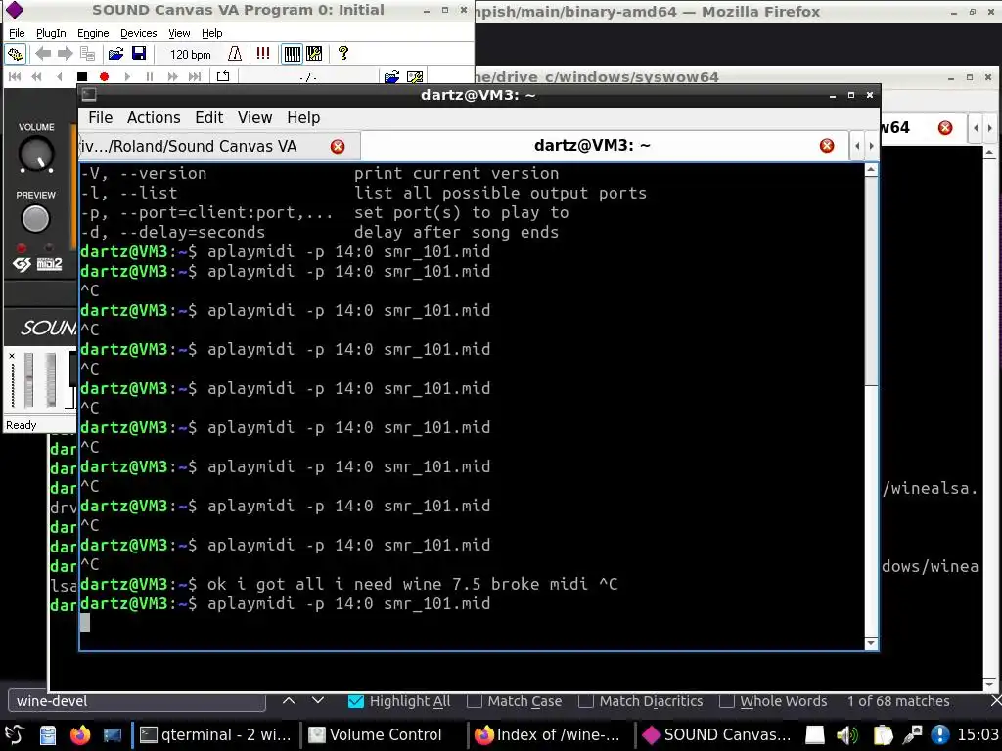Click the wine-devel find input field

click(x=137, y=701)
